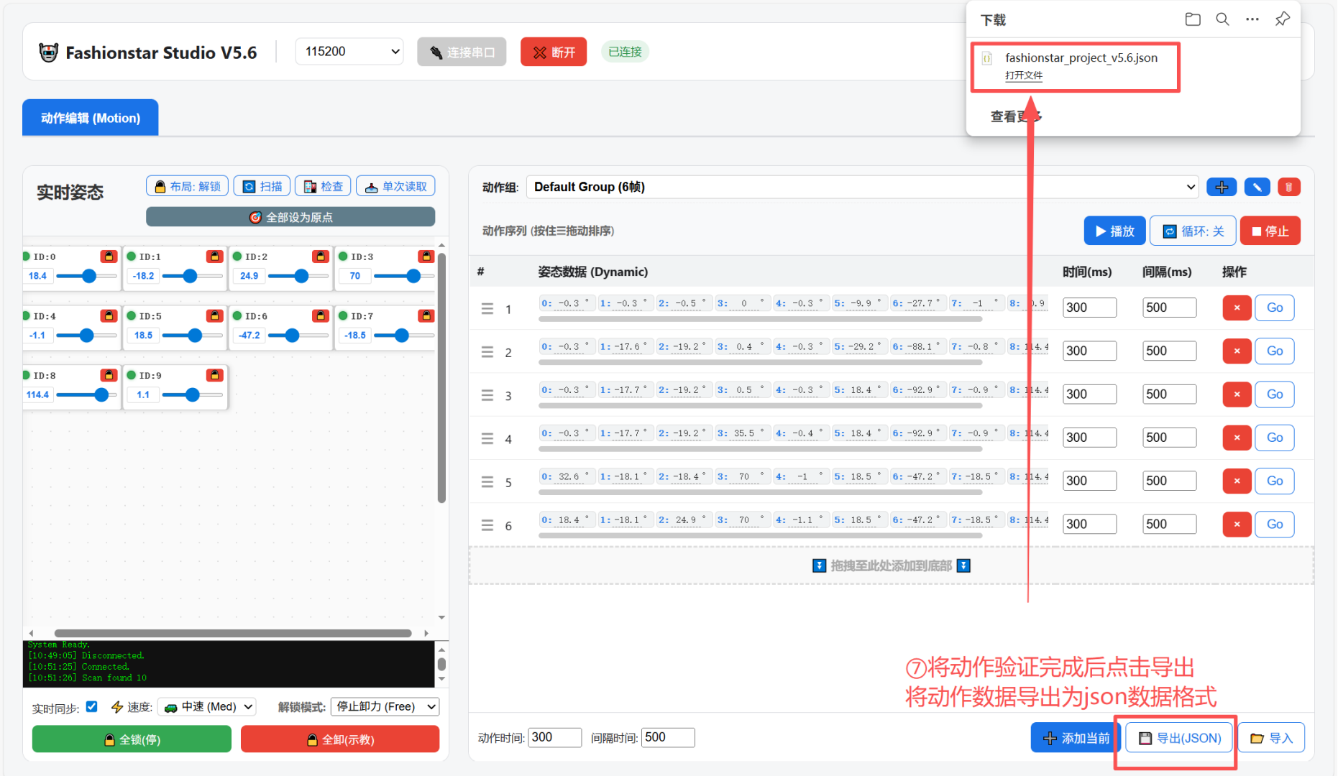Click the lock icon on servo ID:0
This screenshot has width=1338, height=776.
click(109, 257)
